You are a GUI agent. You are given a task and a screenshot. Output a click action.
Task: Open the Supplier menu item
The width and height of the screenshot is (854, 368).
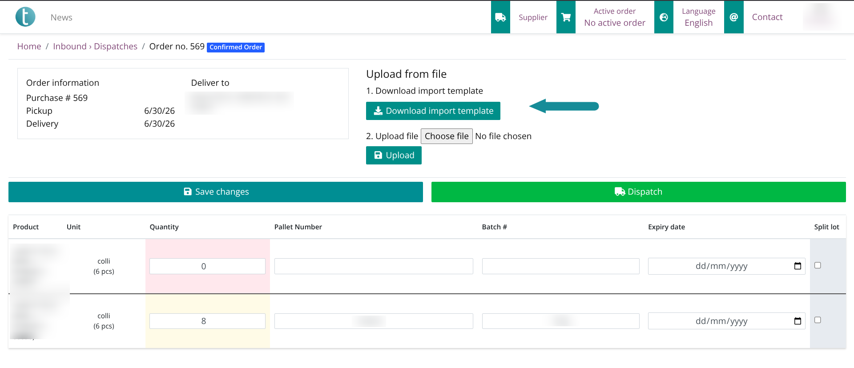point(533,17)
